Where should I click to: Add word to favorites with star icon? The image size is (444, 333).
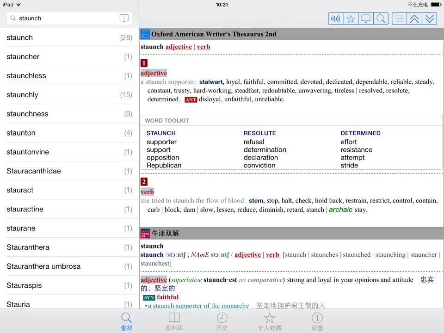point(351,19)
